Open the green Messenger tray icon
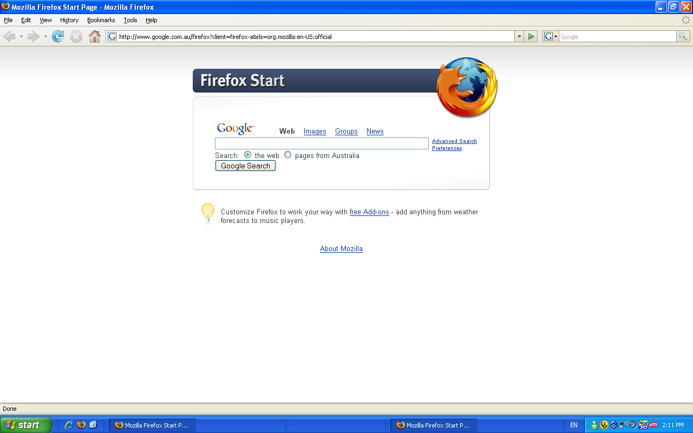The height and width of the screenshot is (433, 693). point(594,425)
